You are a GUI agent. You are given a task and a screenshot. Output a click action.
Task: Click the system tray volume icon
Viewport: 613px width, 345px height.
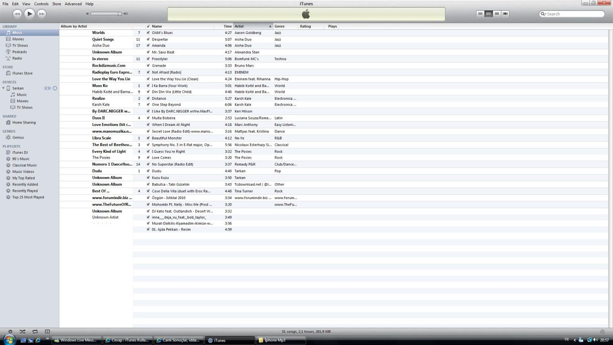pyautogui.click(x=595, y=340)
